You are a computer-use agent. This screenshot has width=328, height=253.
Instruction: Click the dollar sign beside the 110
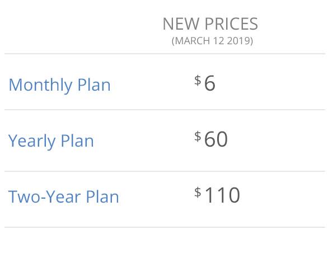pos(198,193)
